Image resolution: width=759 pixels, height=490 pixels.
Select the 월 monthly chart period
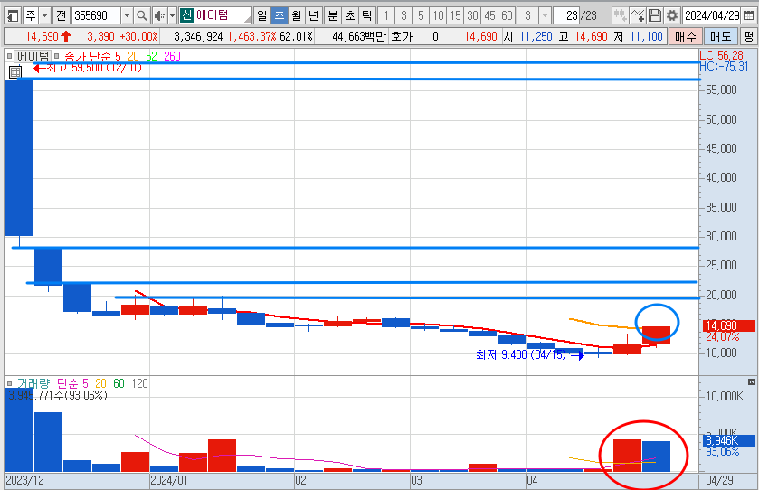click(x=296, y=16)
